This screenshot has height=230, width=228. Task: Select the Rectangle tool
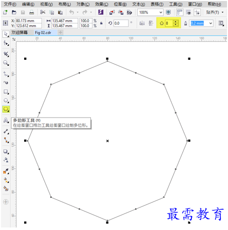pyautogui.click(x=6, y=91)
